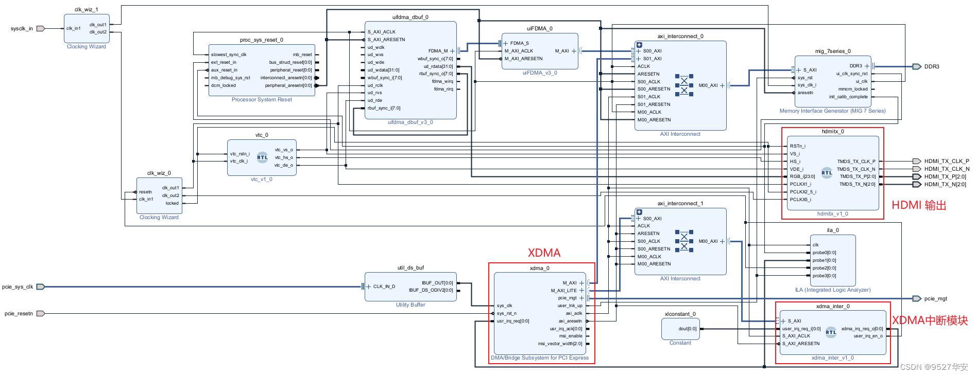Select usr_irq_req[0:0] pin on xdma_0

pyautogui.click(x=513, y=321)
